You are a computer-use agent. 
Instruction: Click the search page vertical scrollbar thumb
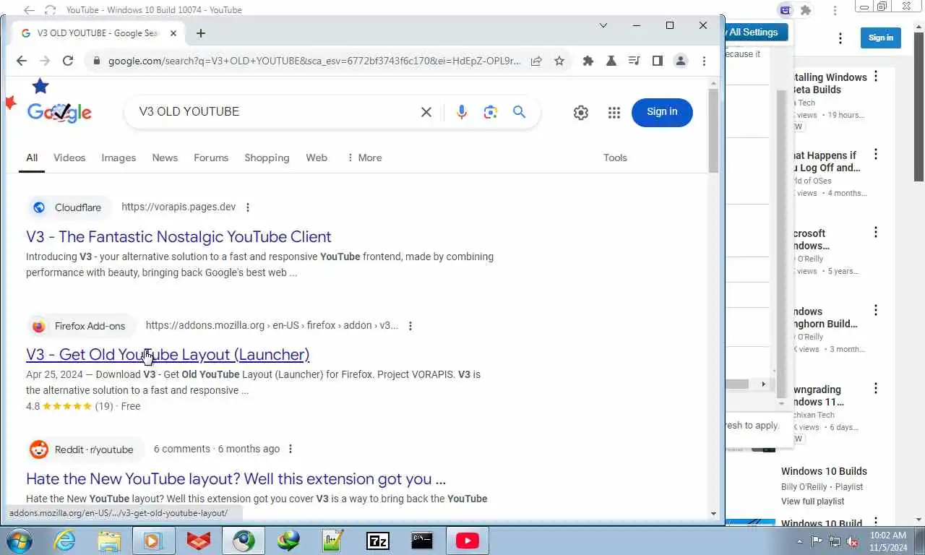(713, 130)
